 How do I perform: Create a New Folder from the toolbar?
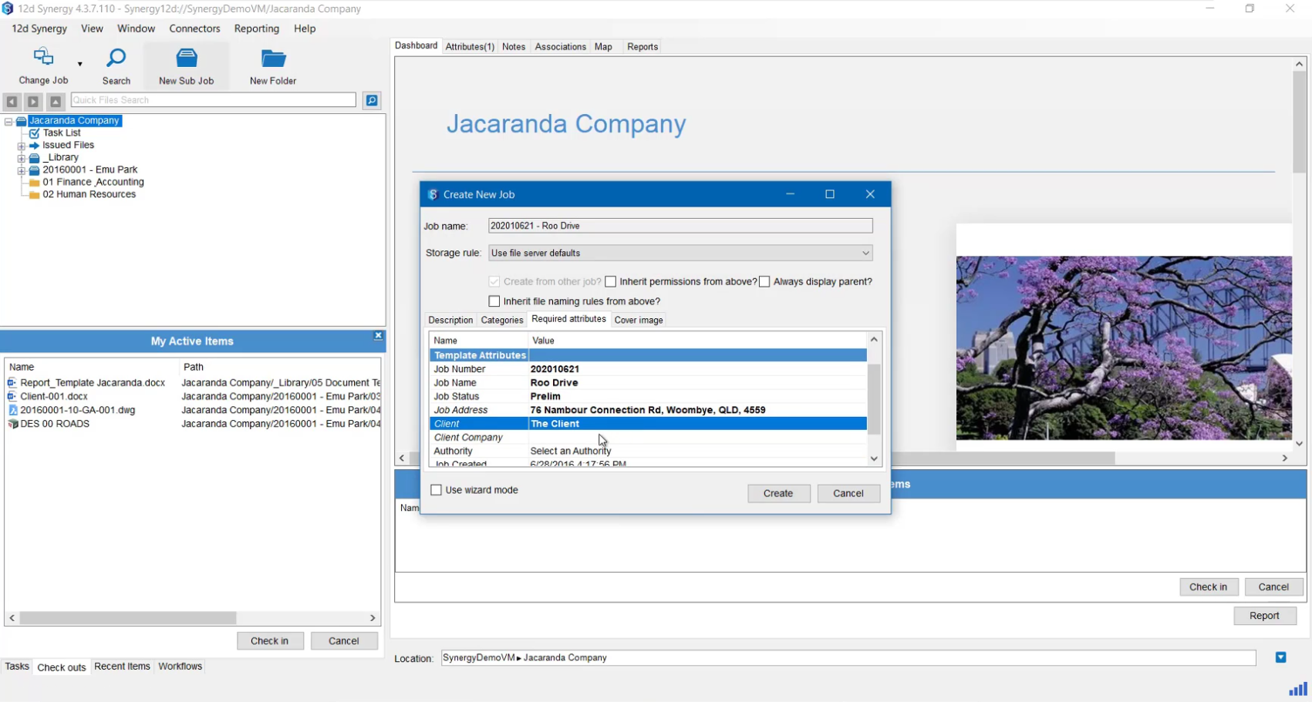(273, 58)
